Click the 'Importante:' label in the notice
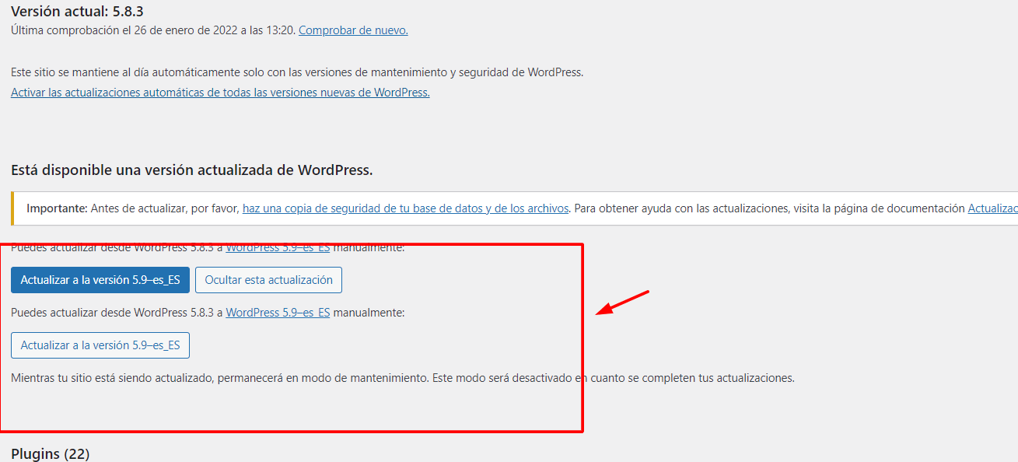Screen dimensions: 1018x462 pos(57,208)
